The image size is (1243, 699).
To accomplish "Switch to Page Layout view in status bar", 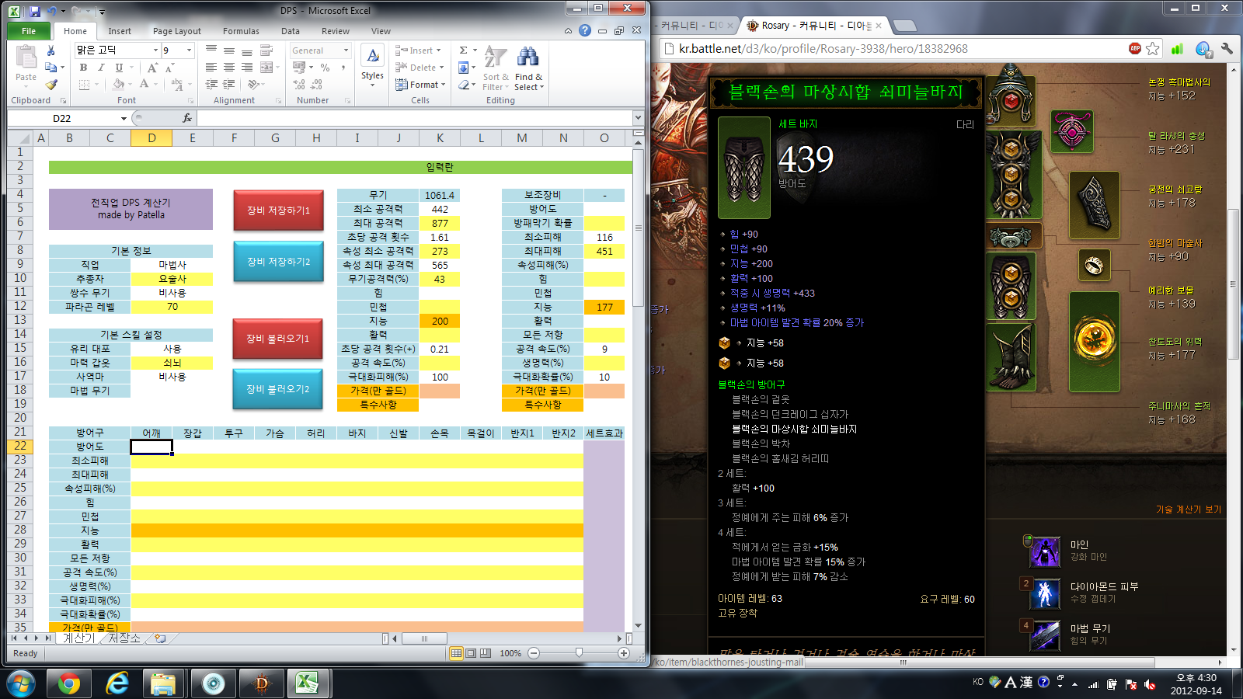I will coord(471,653).
